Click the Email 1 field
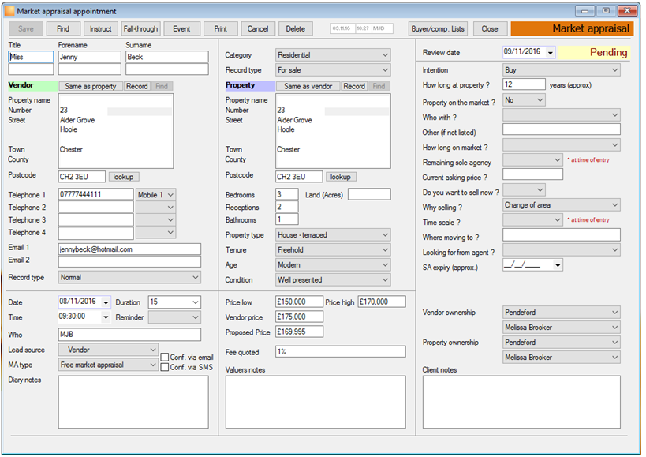The image size is (646, 457). pos(129,249)
